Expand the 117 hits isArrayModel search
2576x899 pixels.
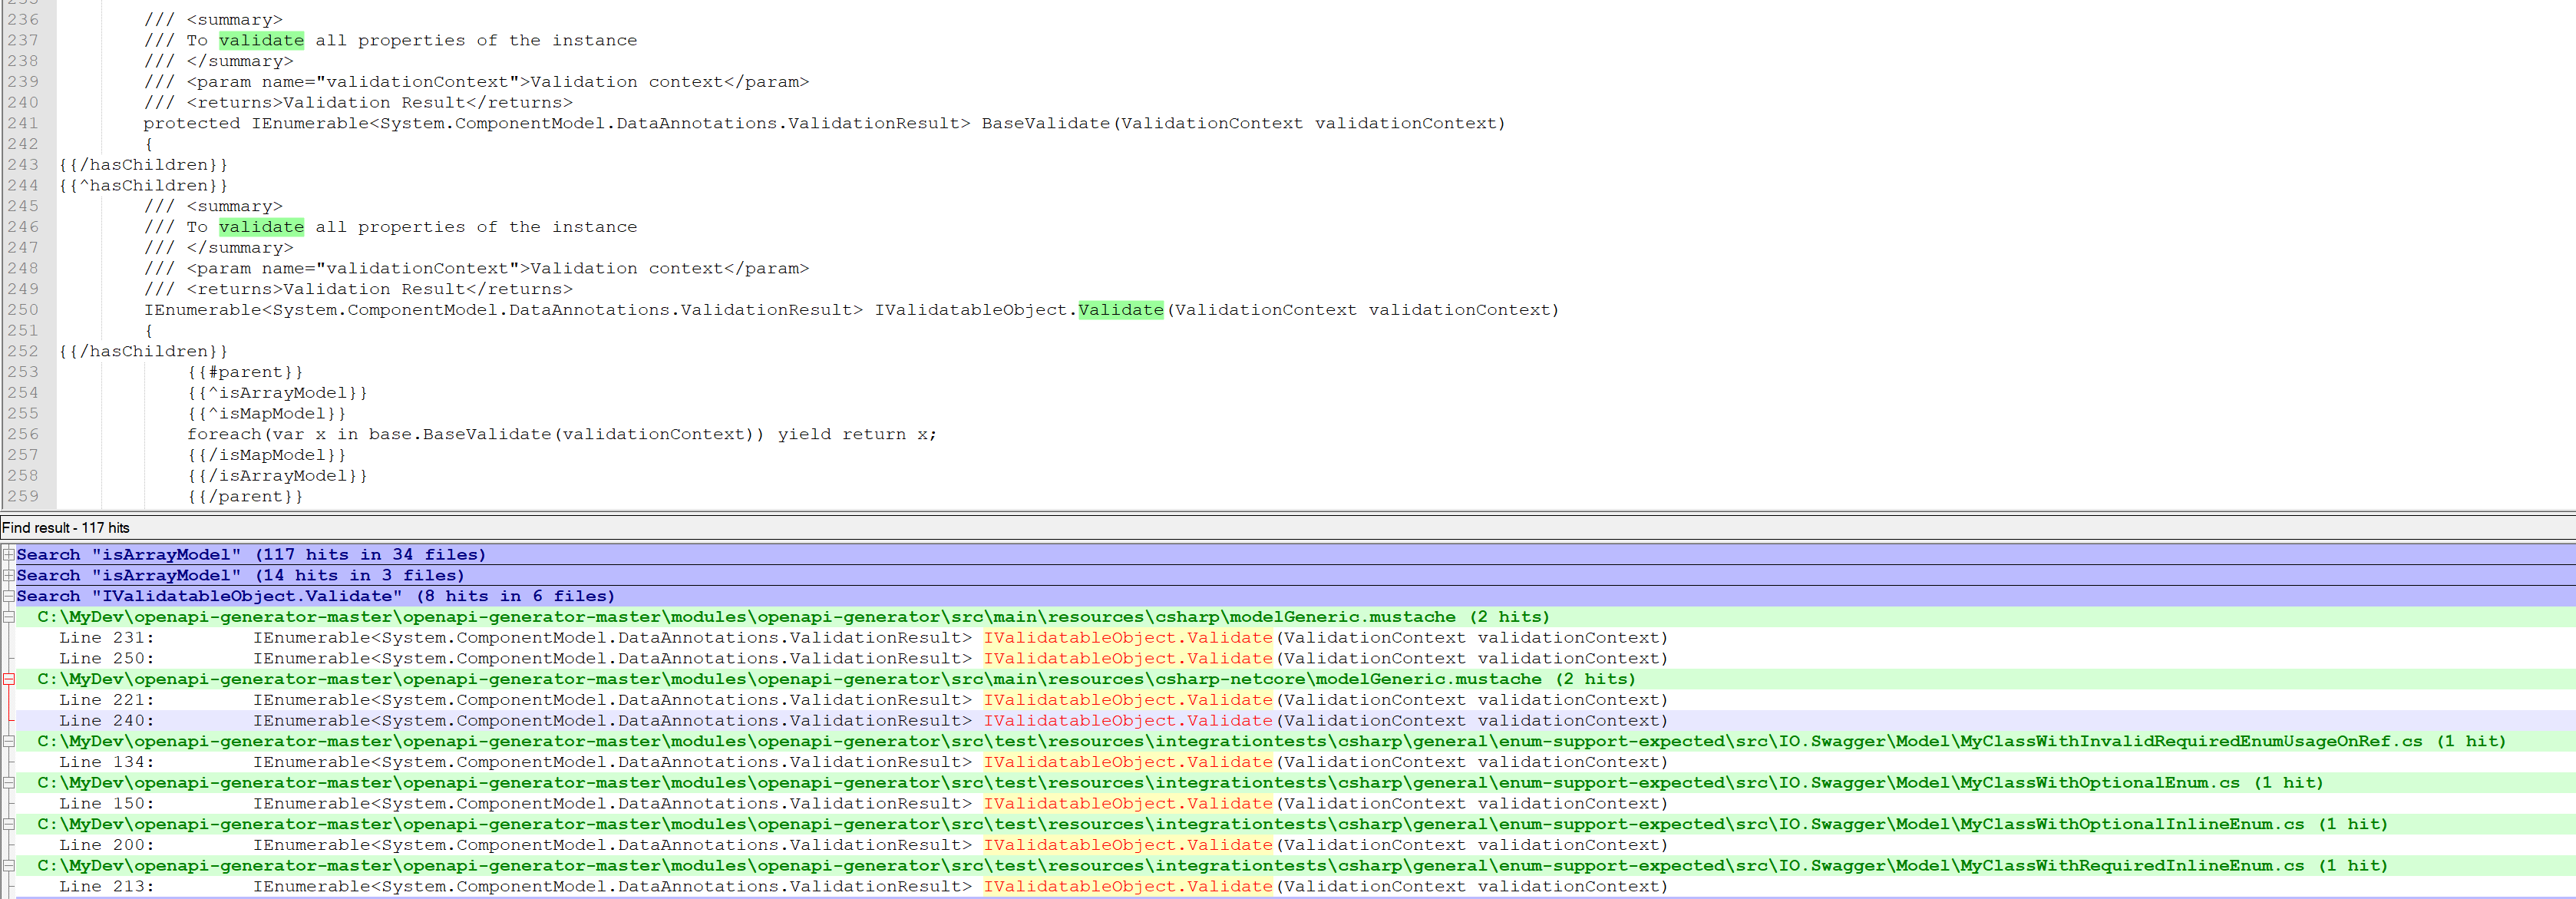pos(8,554)
